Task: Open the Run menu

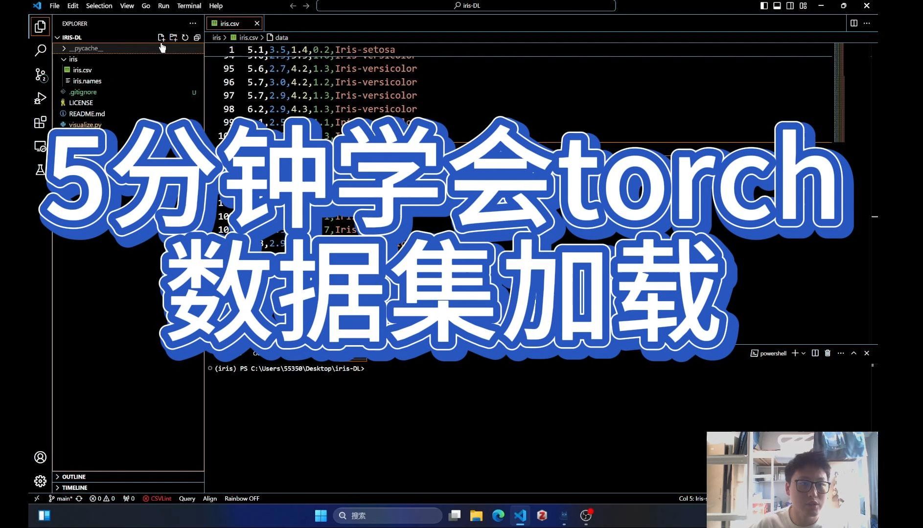Action: (163, 6)
